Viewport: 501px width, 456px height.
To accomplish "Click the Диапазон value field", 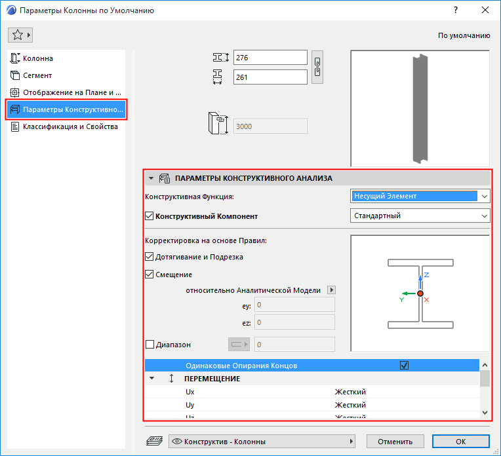I will click(294, 344).
